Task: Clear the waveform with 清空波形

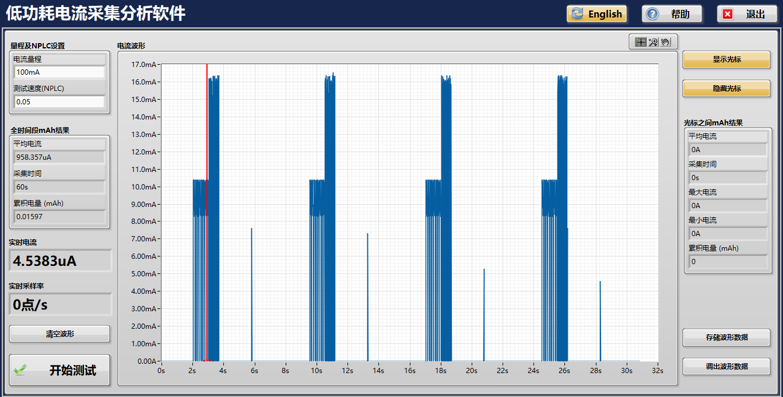Action: click(59, 334)
